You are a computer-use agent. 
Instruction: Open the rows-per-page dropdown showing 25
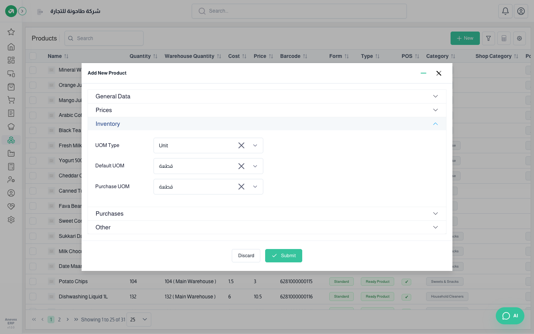tap(139, 320)
